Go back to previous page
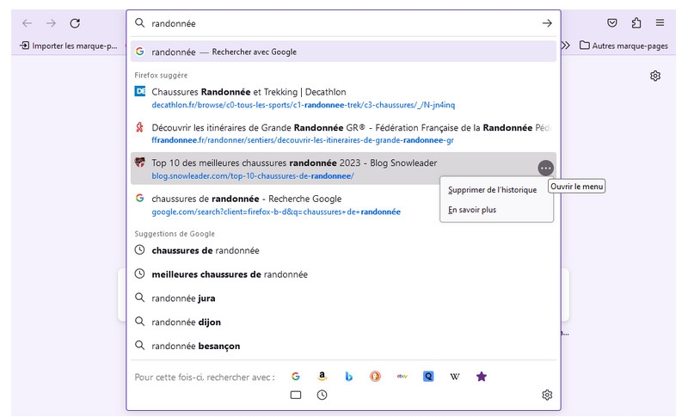694x417 pixels. pyautogui.click(x=28, y=23)
